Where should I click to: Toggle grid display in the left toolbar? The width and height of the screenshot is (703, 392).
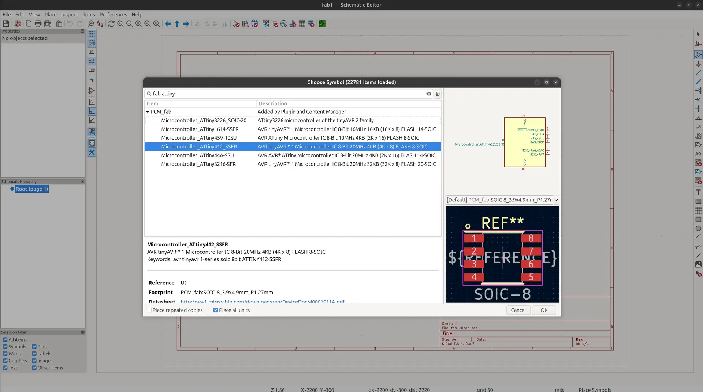[92, 34]
